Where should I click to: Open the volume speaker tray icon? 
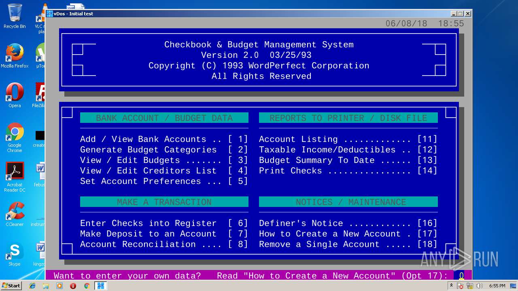(x=480, y=286)
